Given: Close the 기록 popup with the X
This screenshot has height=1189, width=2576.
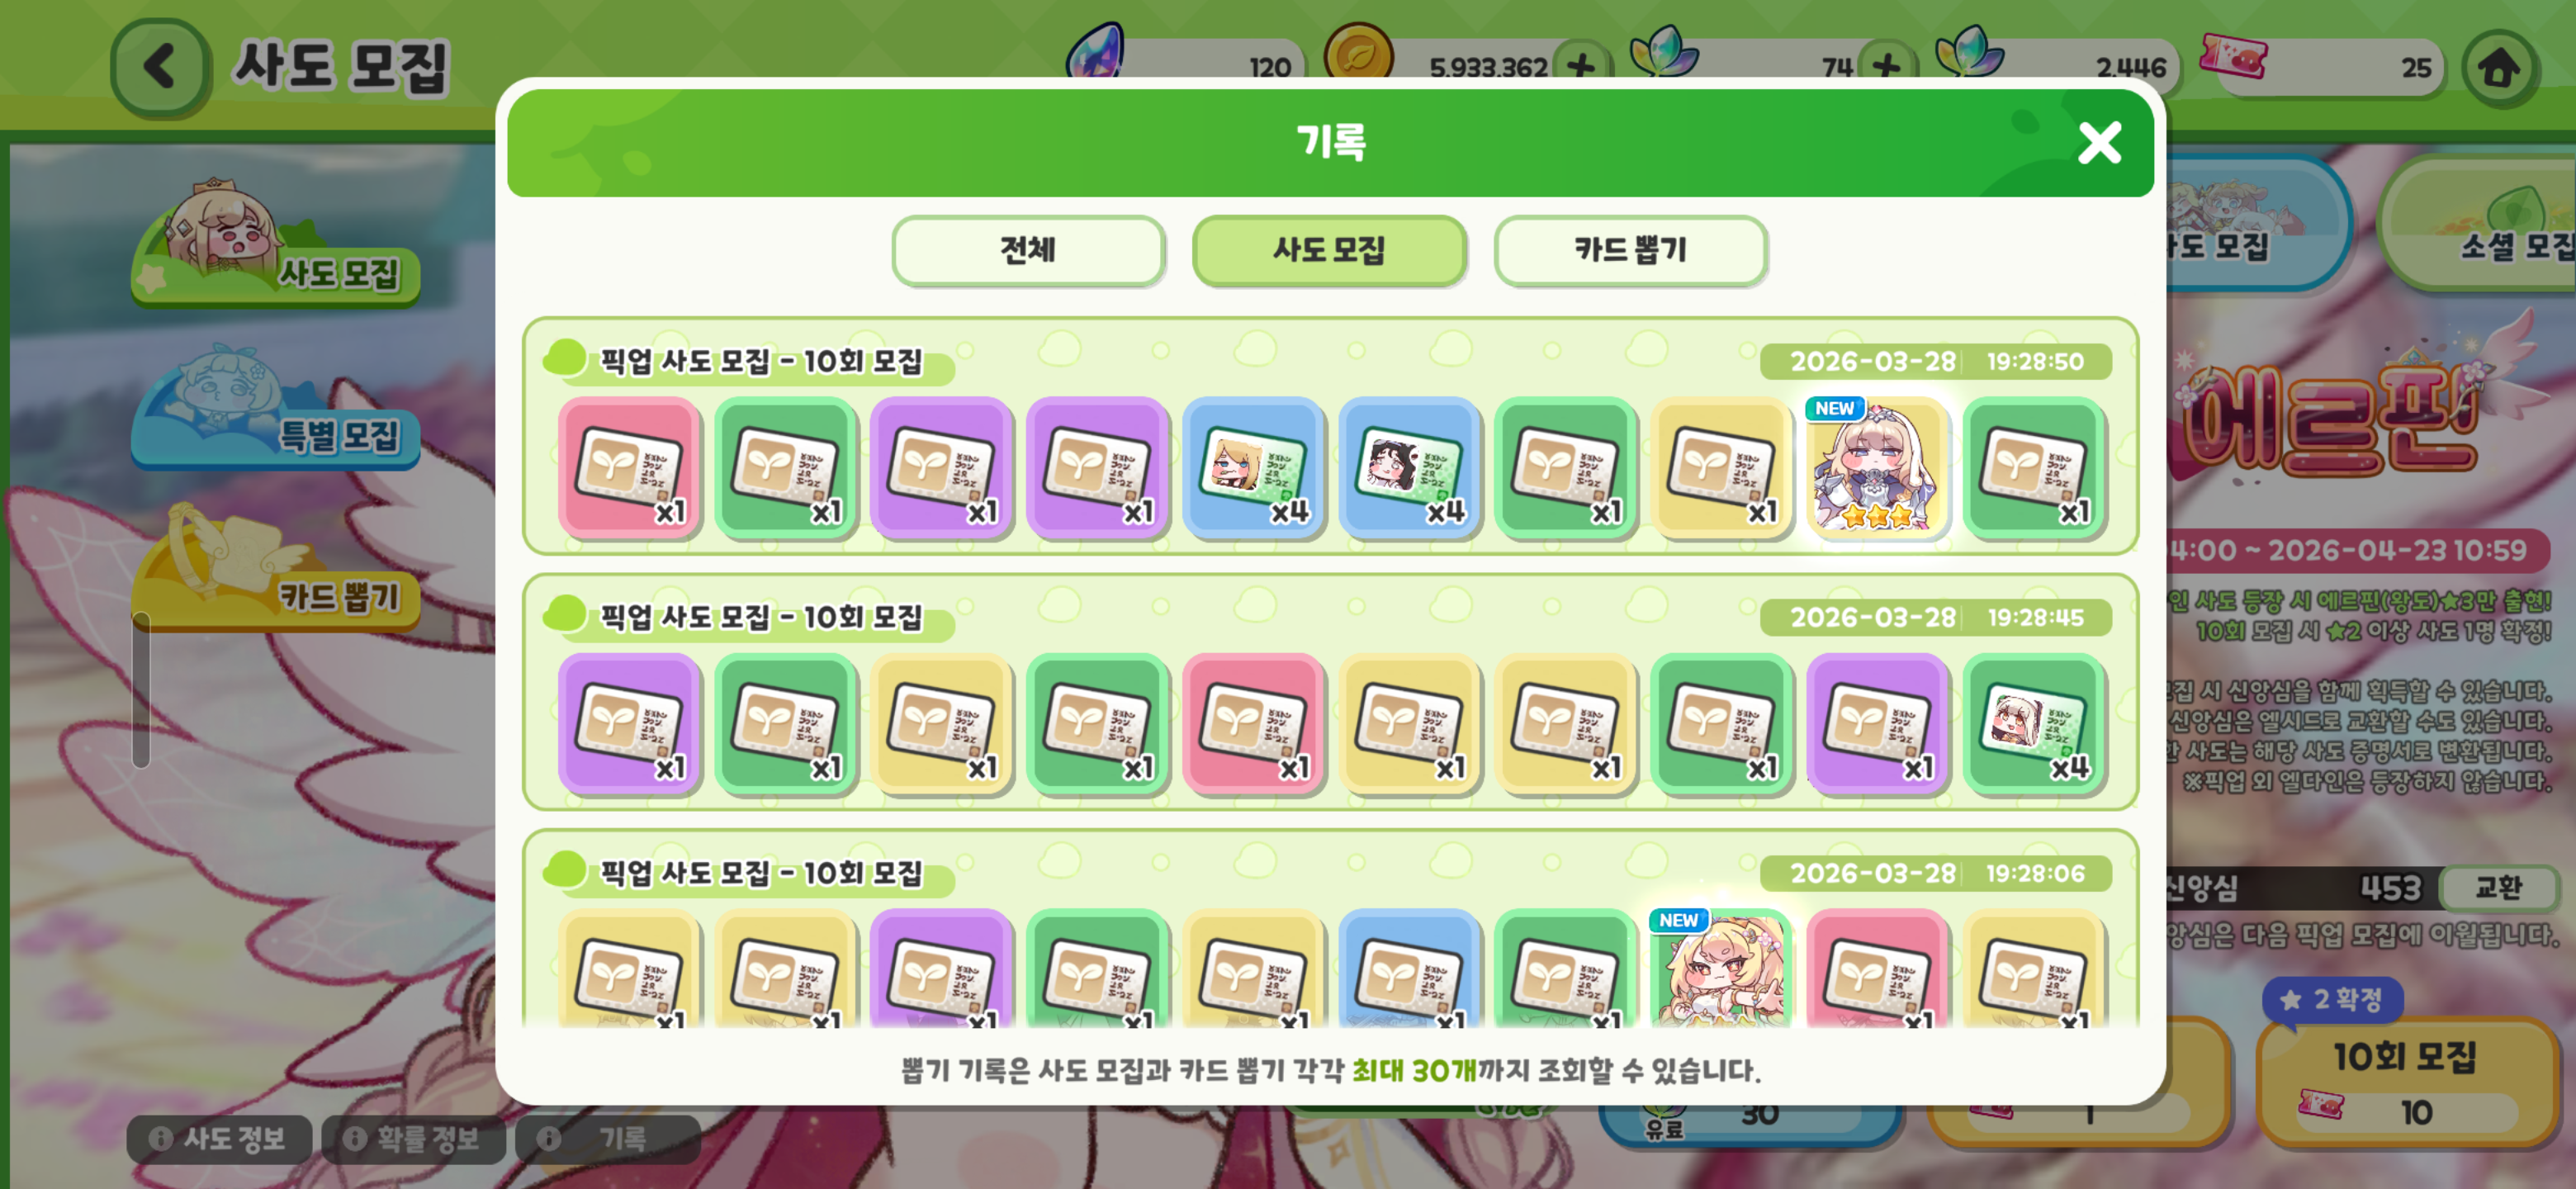Looking at the screenshot, I should pyautogui.click(x=2098, y=143).
